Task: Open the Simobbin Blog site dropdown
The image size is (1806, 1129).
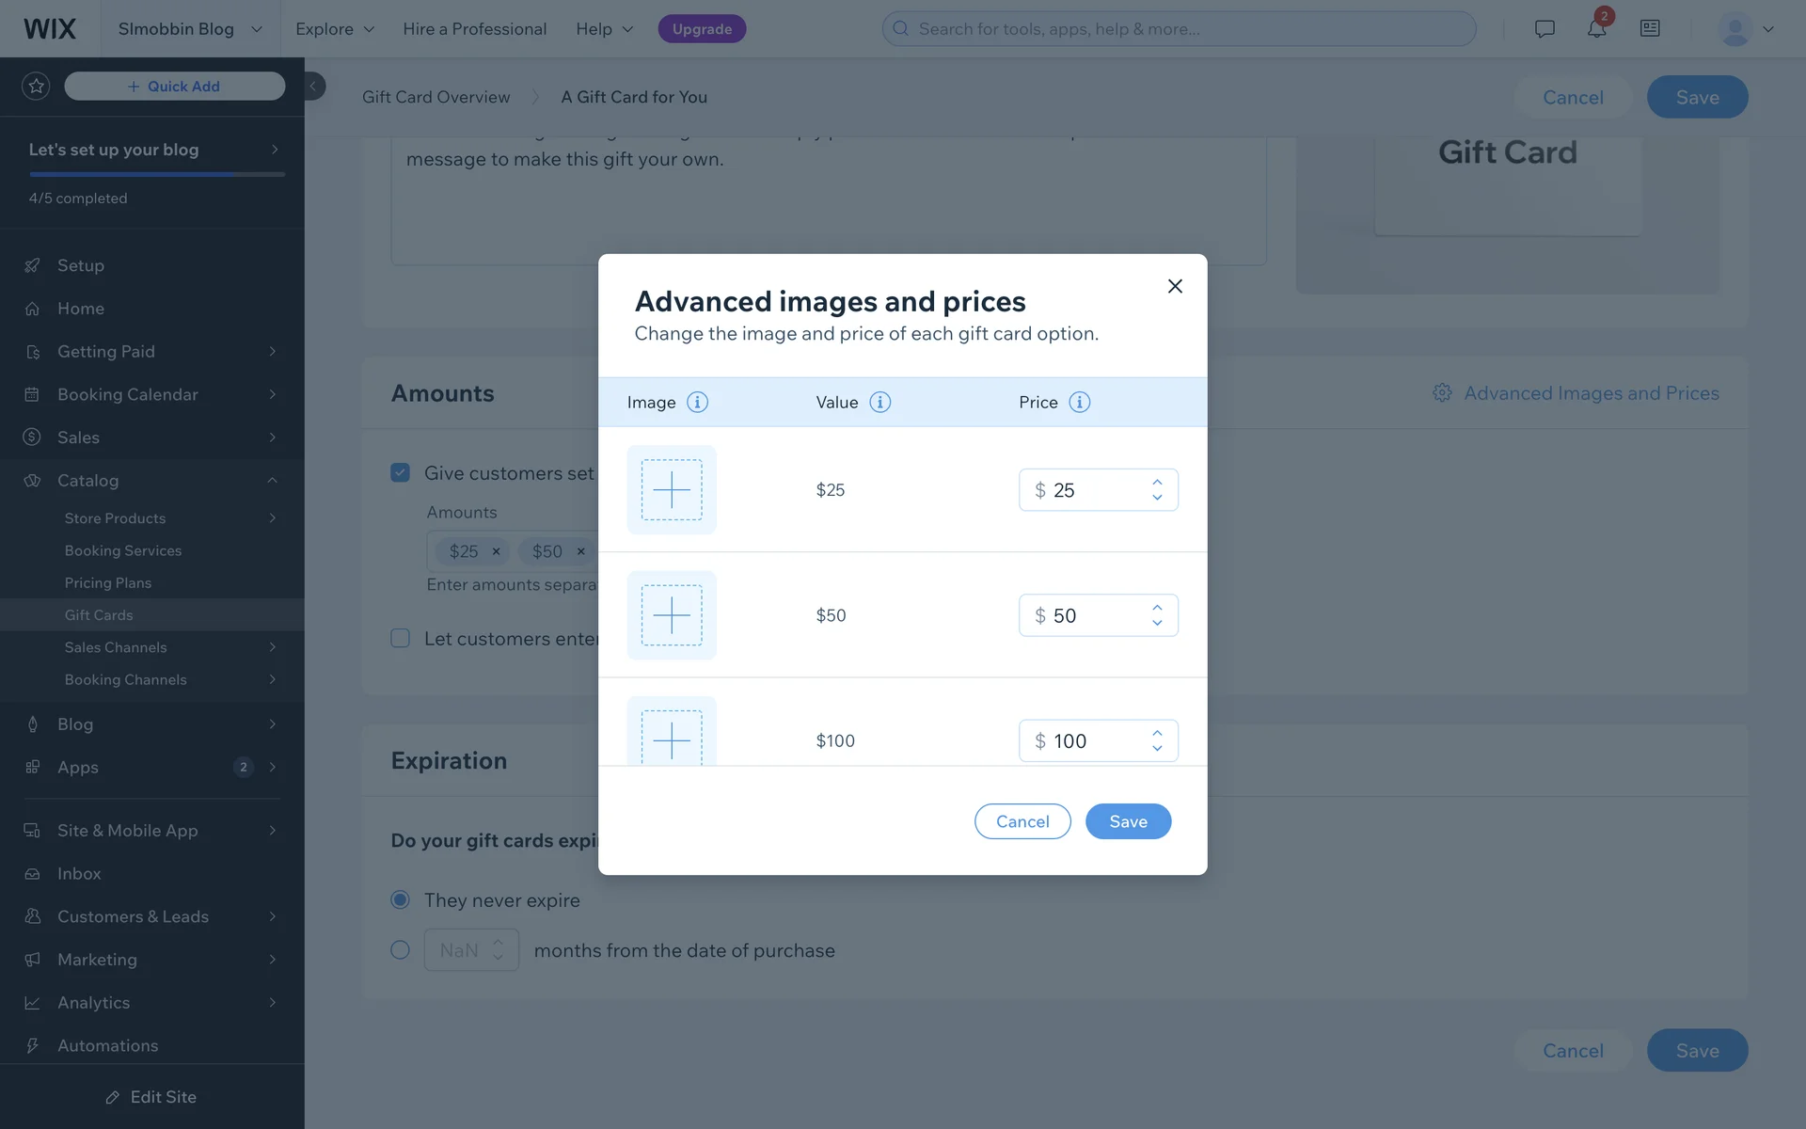Action: coord(189,29)
